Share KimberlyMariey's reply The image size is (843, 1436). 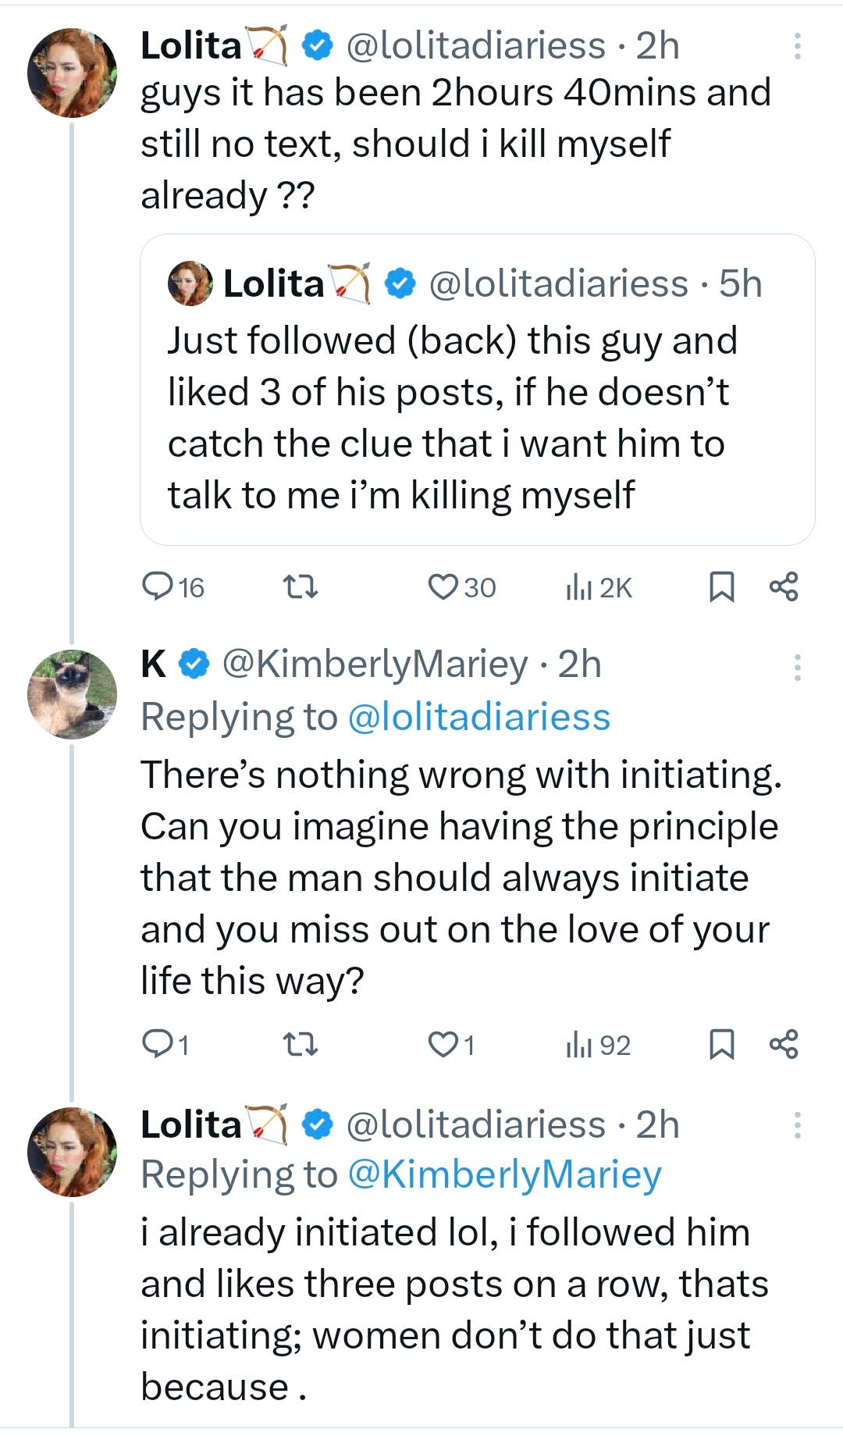point(784,1044)
